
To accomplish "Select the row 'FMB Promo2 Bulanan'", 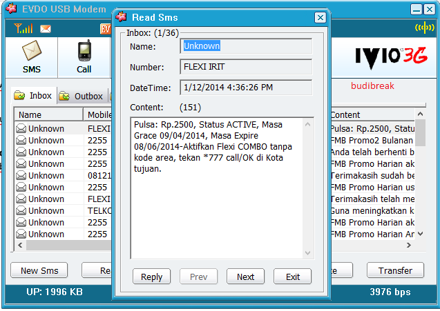I will [373, 141].
